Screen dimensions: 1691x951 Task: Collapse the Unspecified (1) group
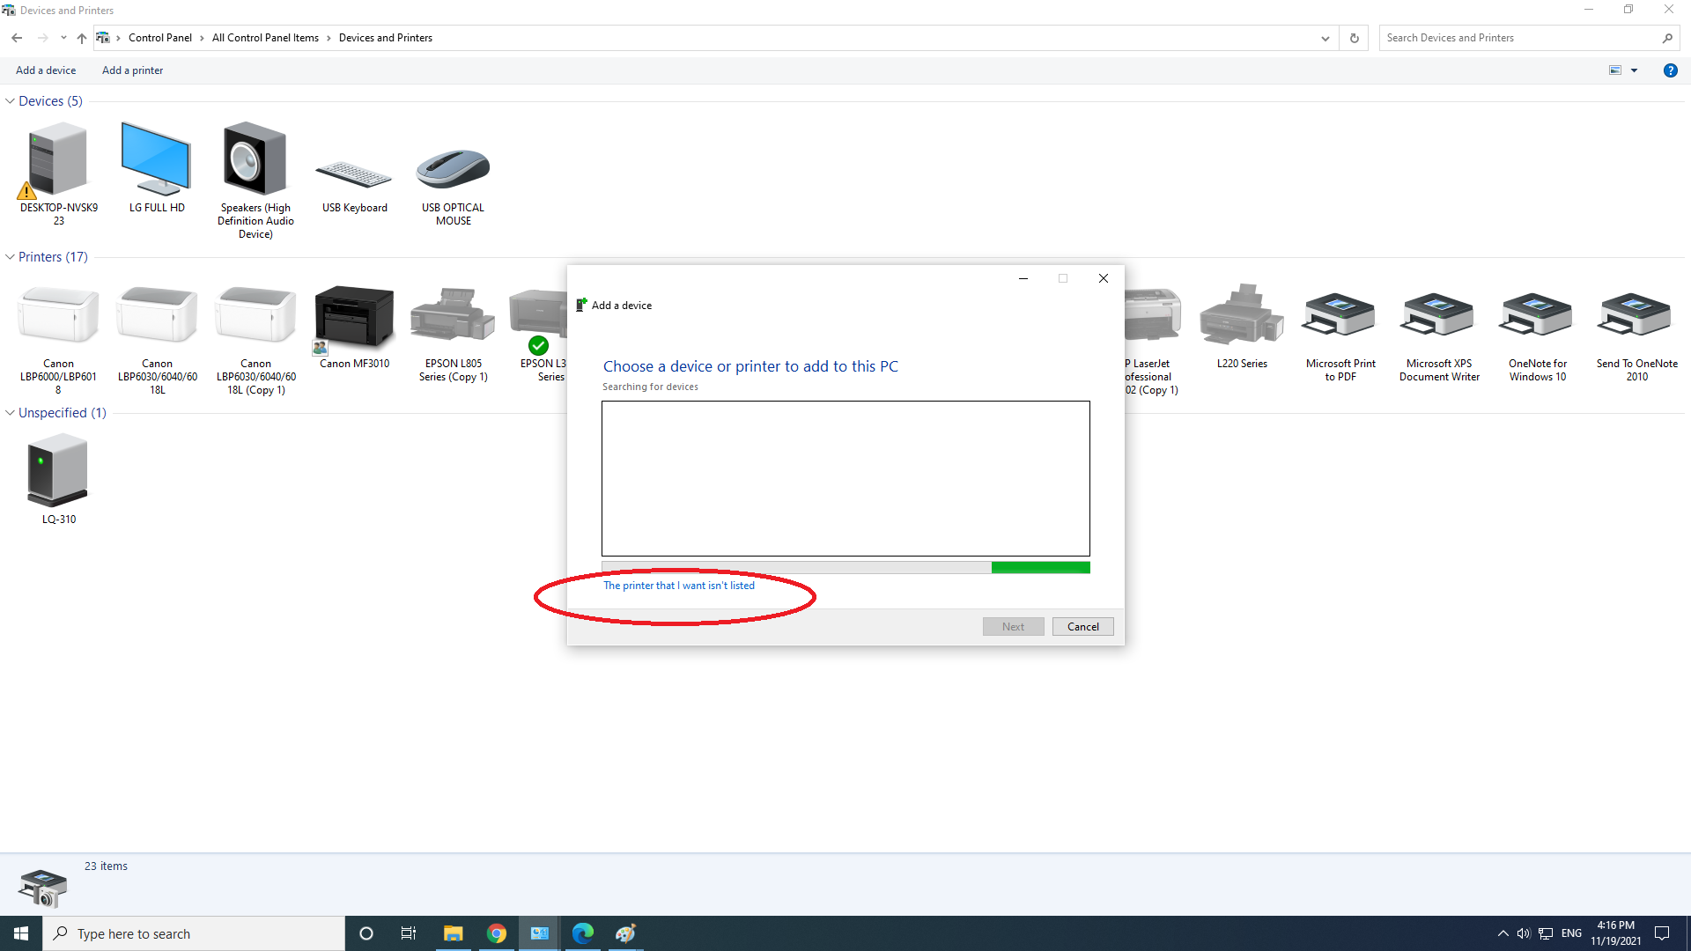[10, 413]
